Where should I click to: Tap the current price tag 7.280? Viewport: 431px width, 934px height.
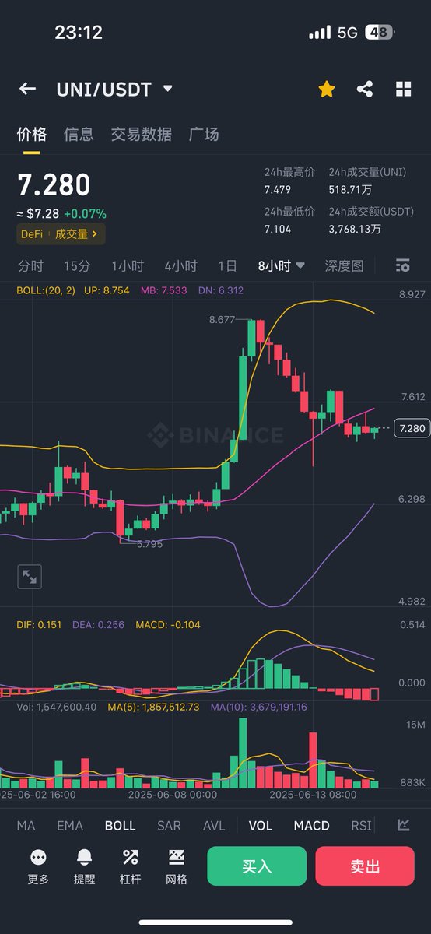(410, 428)
